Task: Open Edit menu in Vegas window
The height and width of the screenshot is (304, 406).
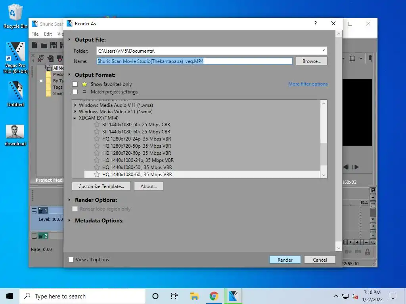Action: tap(48, 34)
